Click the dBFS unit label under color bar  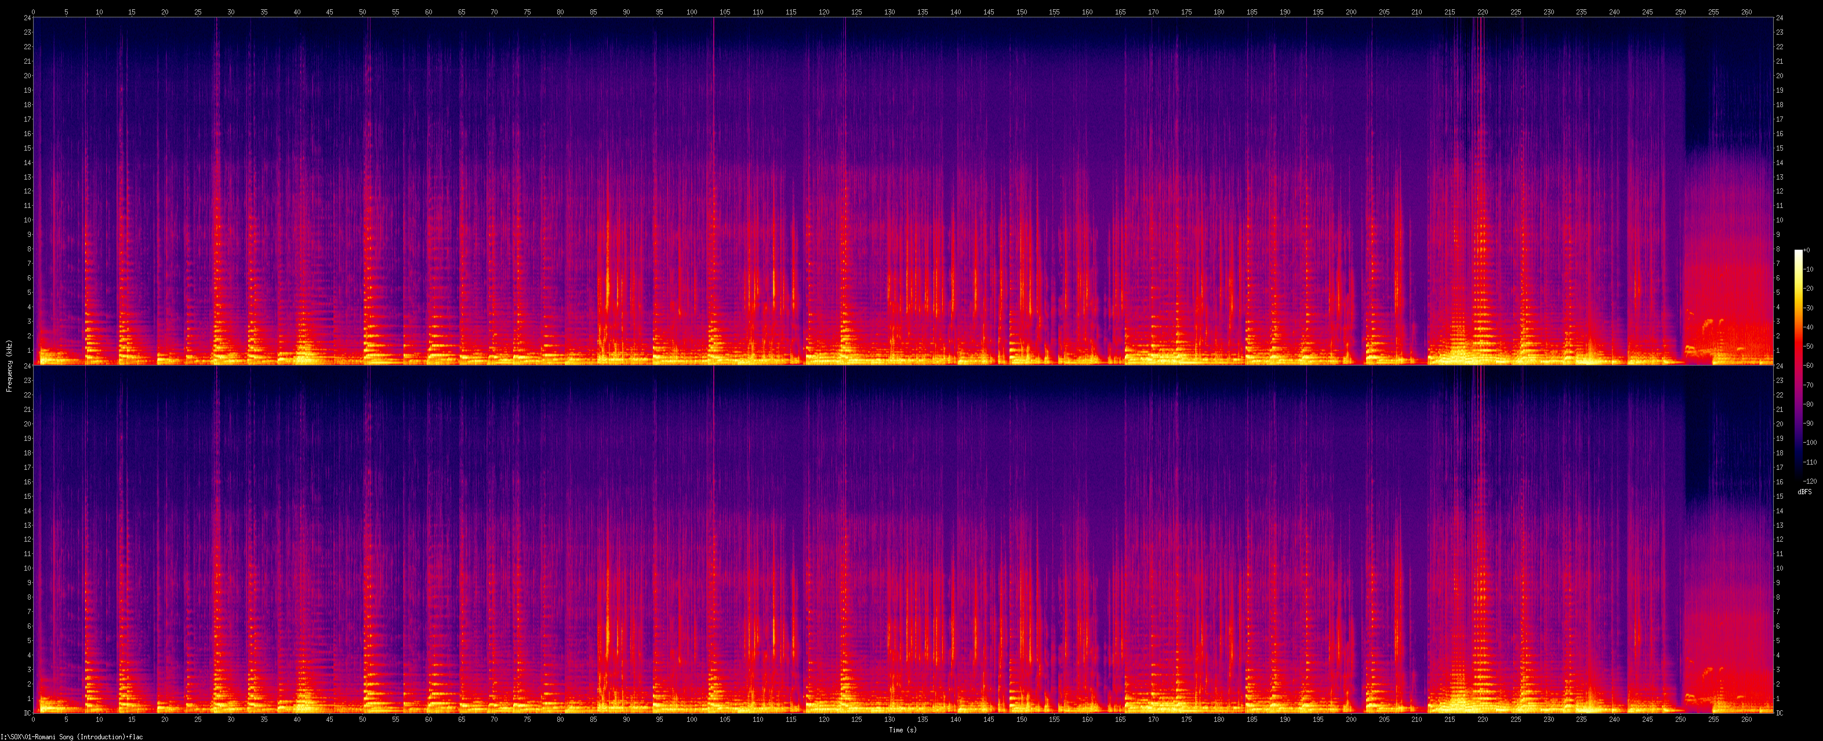tap(1804, 491)
